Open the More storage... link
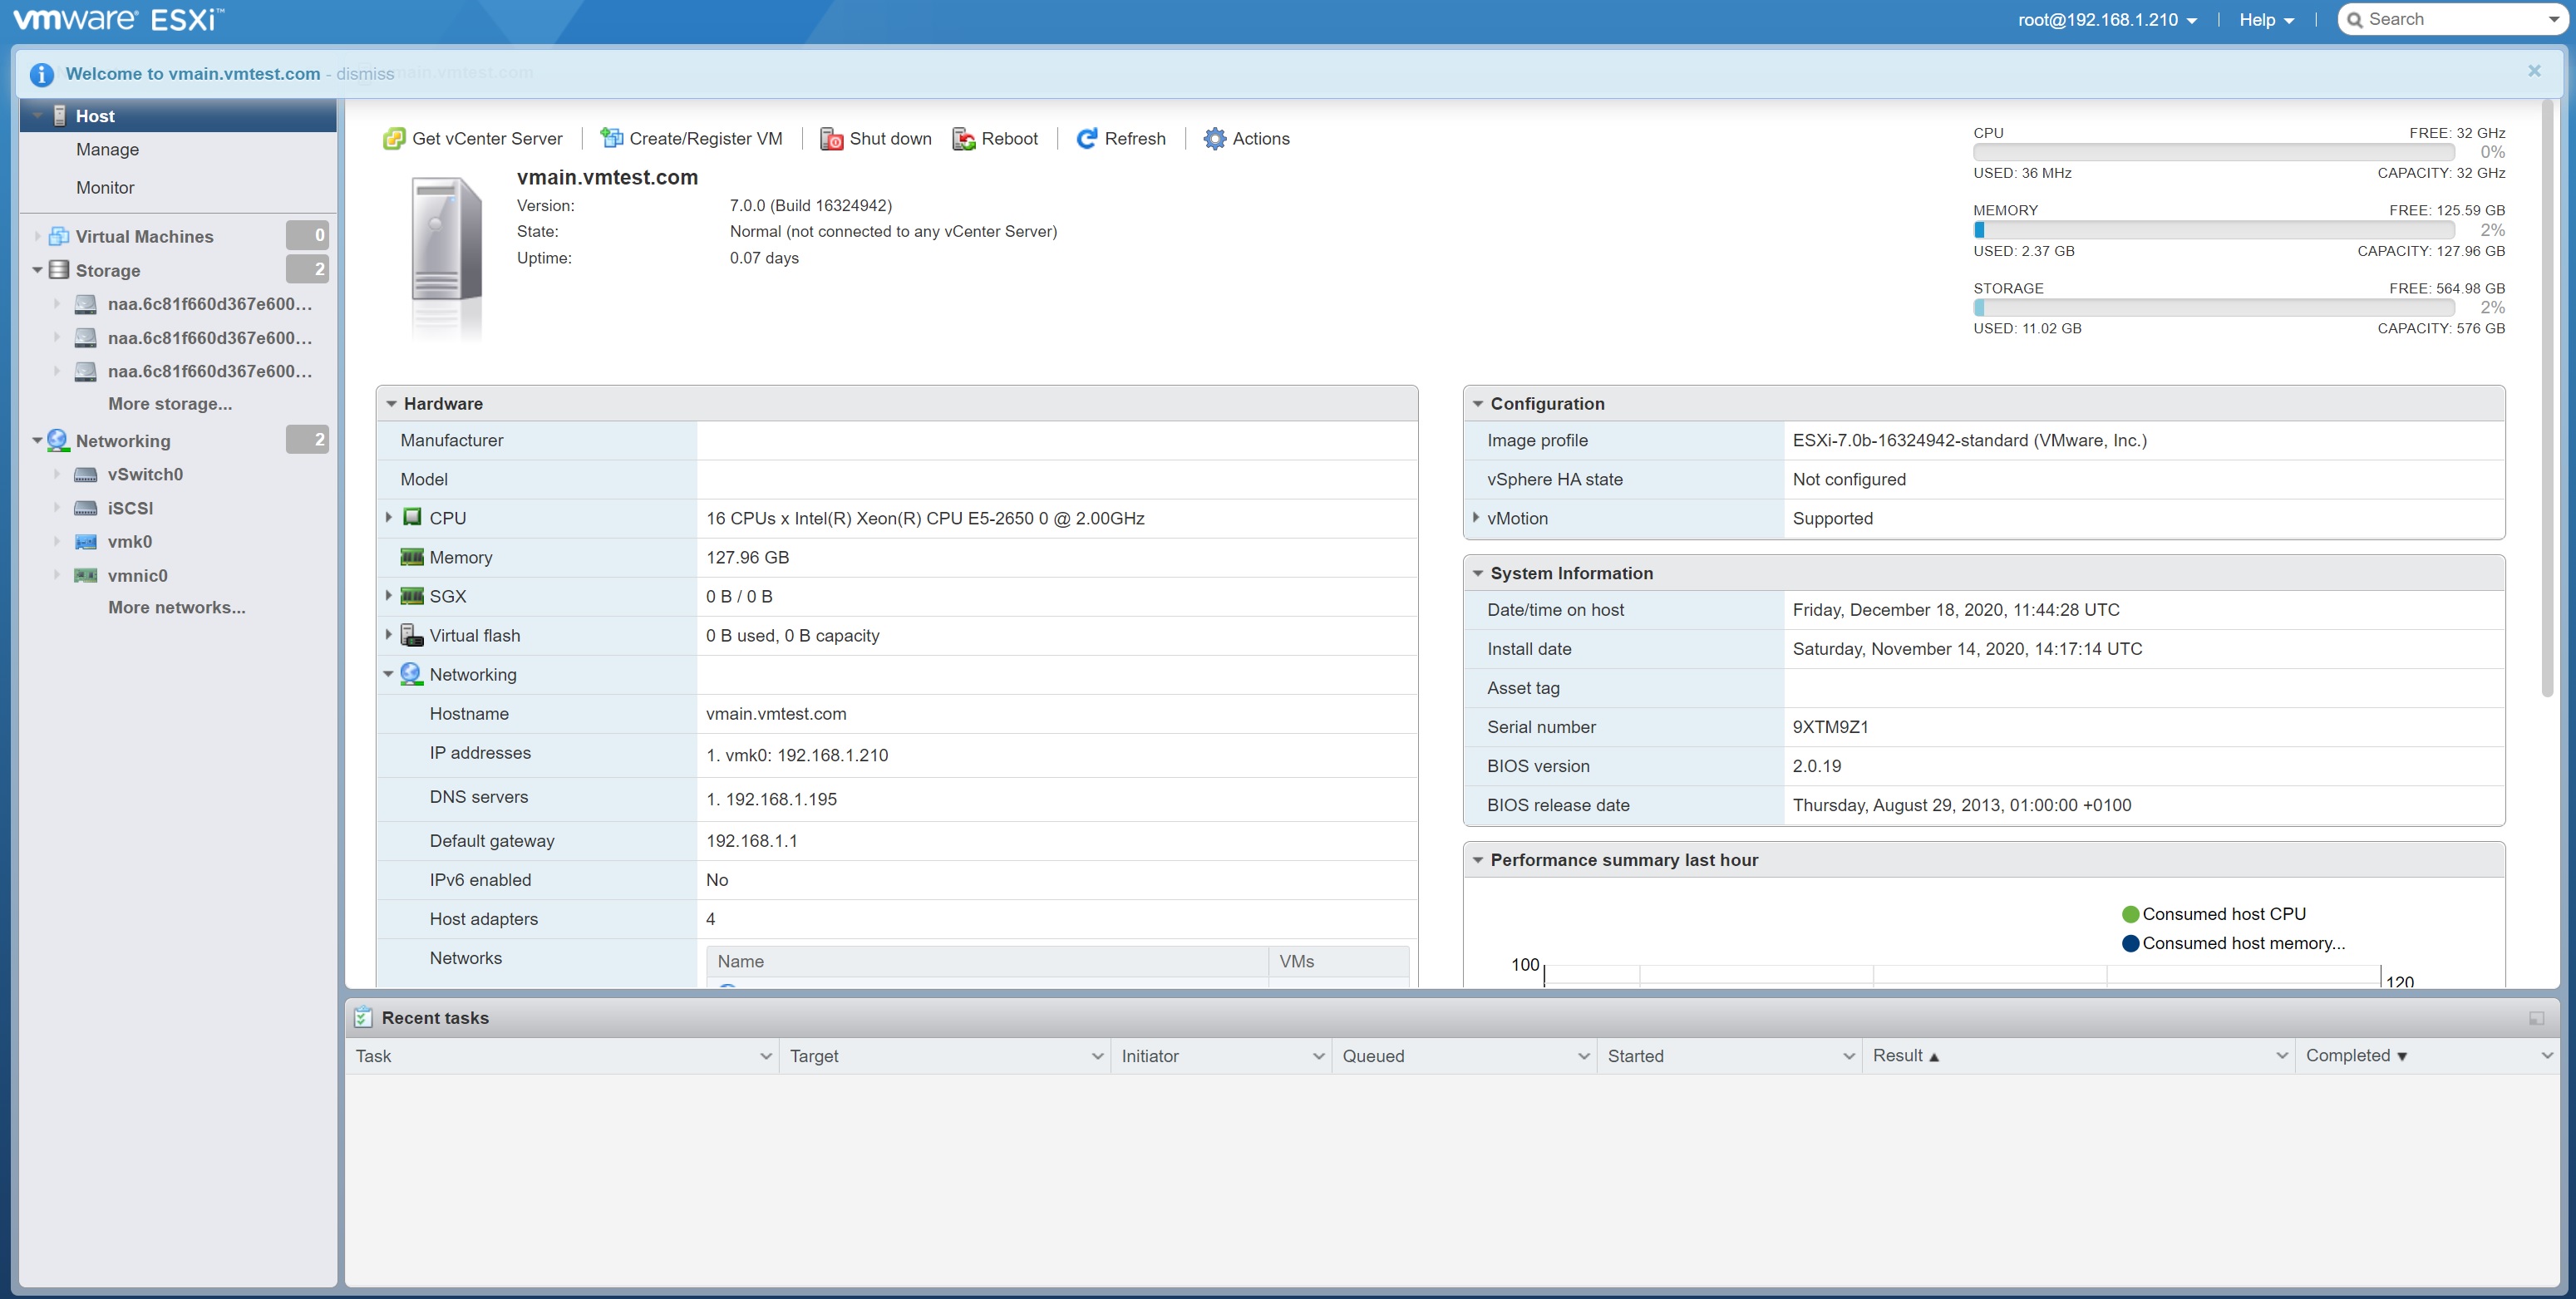The image size is (2576, 1299). [x=170, y=404]
